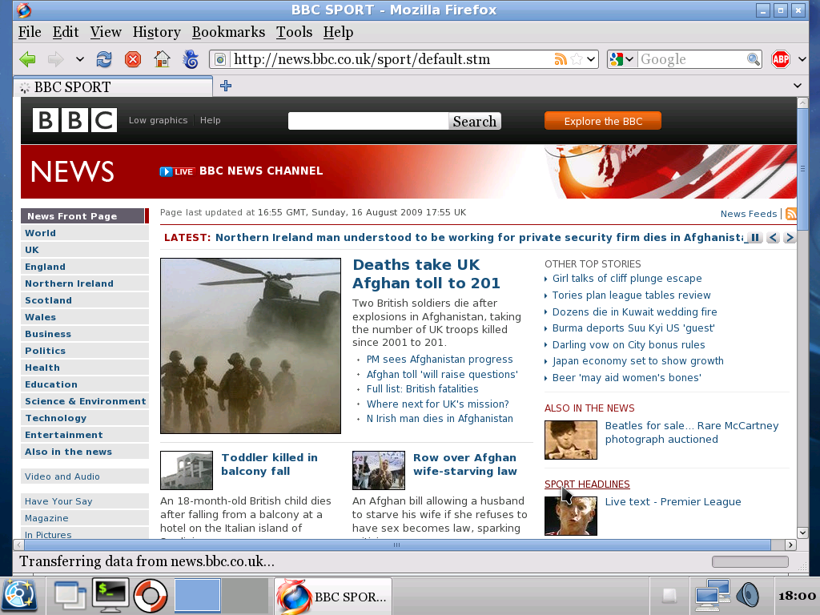Stop loading with the red Stop icon
The height and width of the screenshot is (615, 820).
133,59
